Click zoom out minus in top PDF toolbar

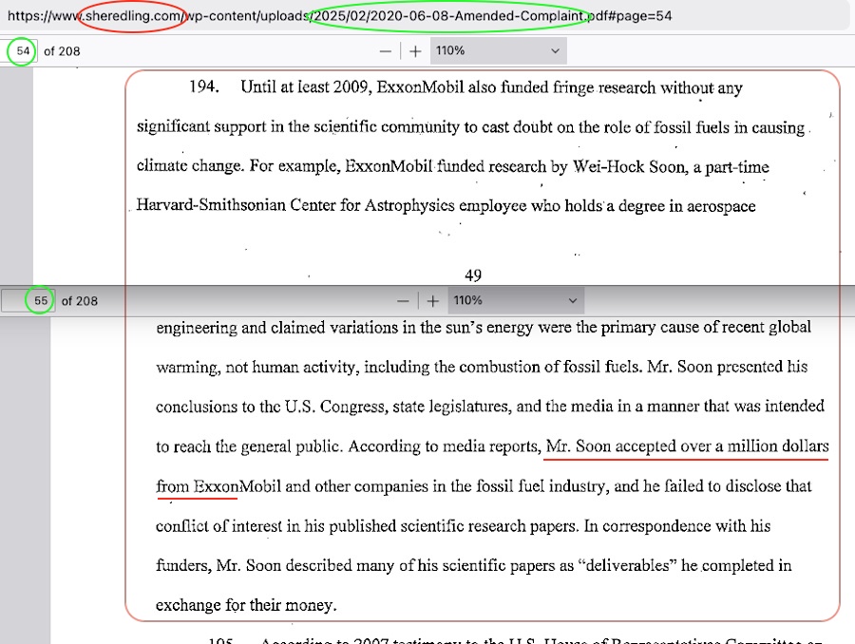point(384,50)
